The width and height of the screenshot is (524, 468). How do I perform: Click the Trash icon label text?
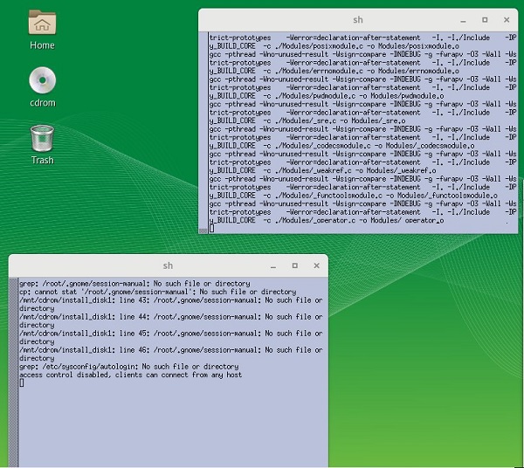(42, 160)
